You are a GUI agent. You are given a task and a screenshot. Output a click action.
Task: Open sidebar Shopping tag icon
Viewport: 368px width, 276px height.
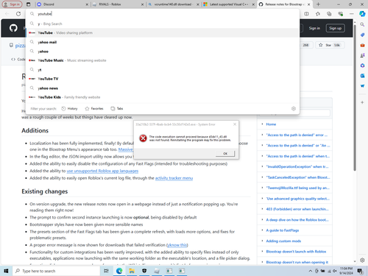point(362,35)
